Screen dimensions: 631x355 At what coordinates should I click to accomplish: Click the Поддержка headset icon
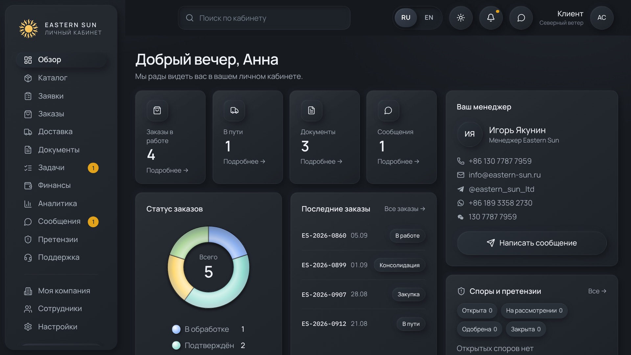[x=28, y=258]
